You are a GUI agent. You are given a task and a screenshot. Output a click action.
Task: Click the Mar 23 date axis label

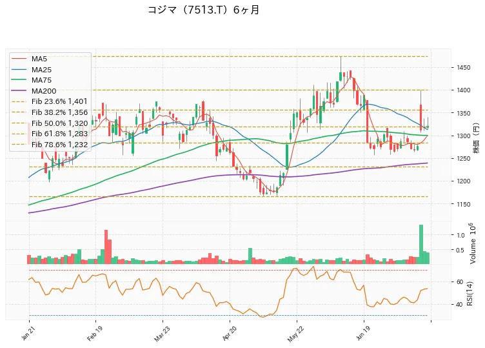coord(161,334)
